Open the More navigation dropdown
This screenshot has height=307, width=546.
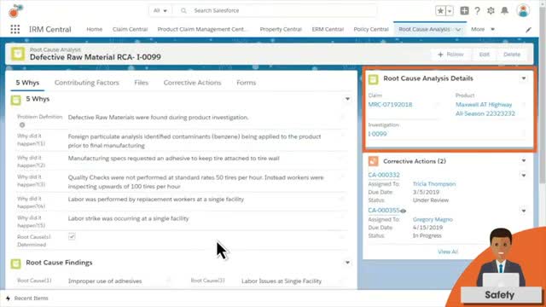tap(483, 29)
